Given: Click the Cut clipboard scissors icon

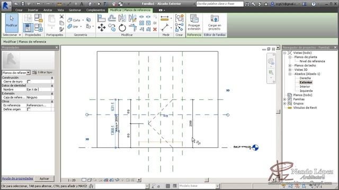Looking at the screenshot, I should tap(61, 16).
